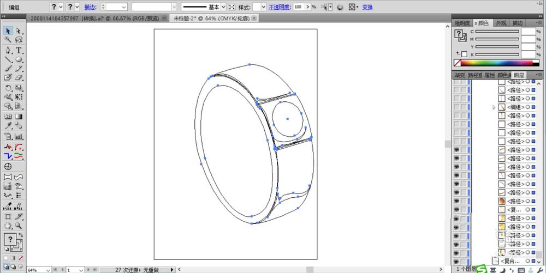546x273 pixels.
Task: Open the 基本 stroke style dropdown
Action: click(223, 7)
